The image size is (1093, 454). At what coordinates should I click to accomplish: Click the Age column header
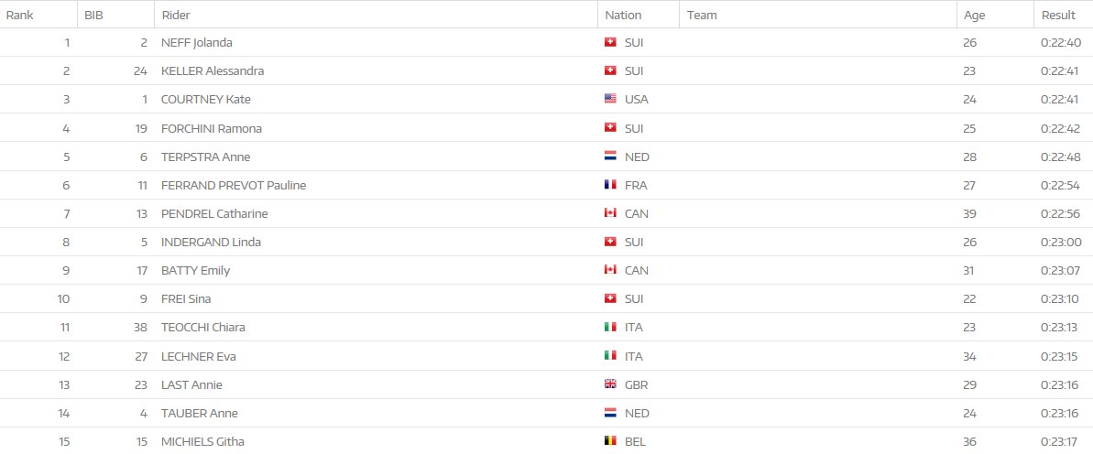click(x=972, y=15)
